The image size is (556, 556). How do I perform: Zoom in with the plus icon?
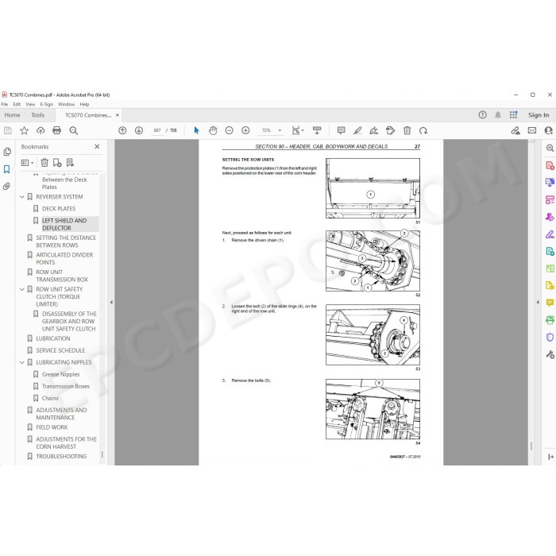(x=245, y=130)
